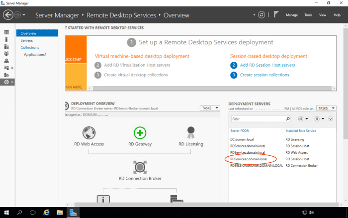Sort by Installed Role Service header

coord(301,131)
